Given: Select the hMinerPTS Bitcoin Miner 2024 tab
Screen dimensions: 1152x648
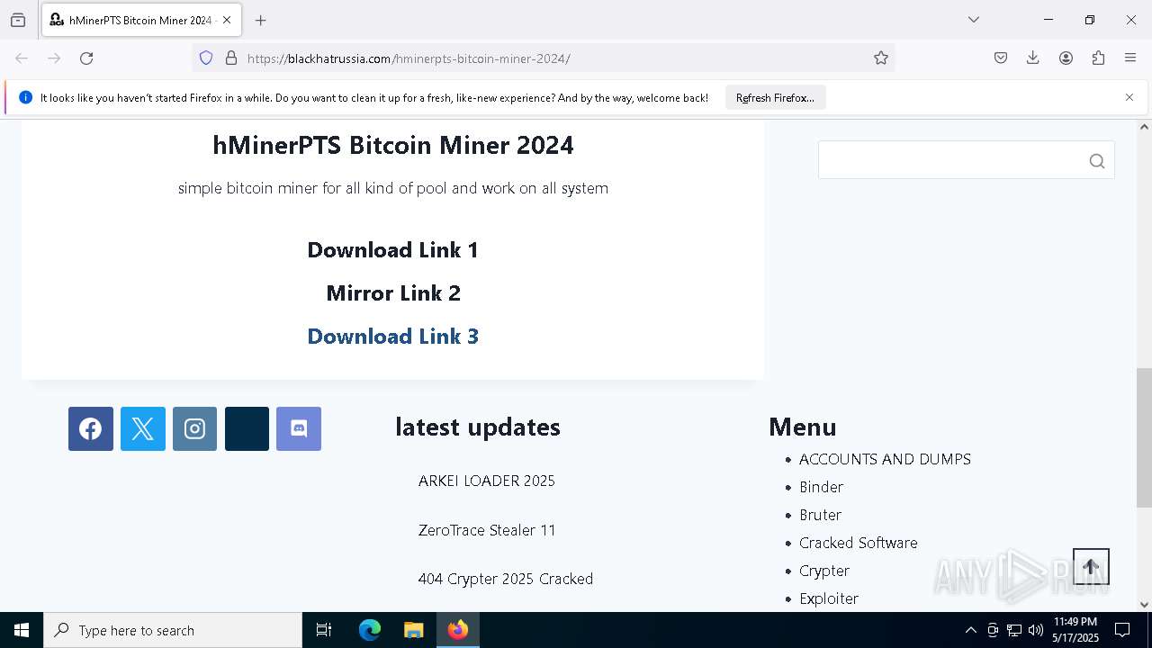Looking at the screenshot, I should tap(140, 20).
